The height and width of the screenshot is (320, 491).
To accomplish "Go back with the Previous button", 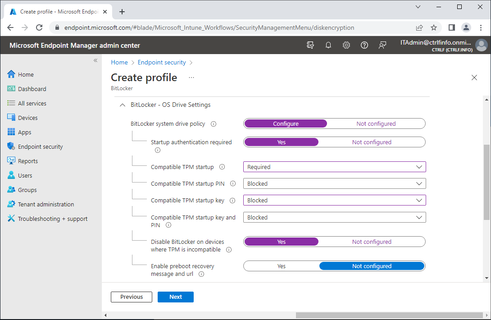I will coord(131,297).
